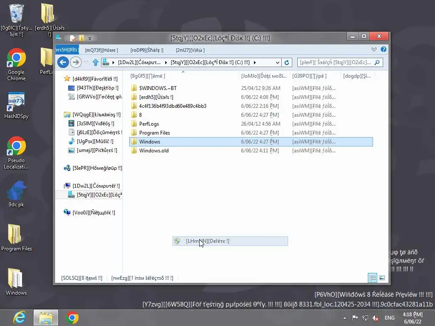
Task: Open the Recycle Bin desktop icon
Action: (x=17, y=20)
